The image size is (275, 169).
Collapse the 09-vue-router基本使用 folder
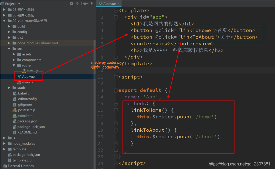coord(4,21)
